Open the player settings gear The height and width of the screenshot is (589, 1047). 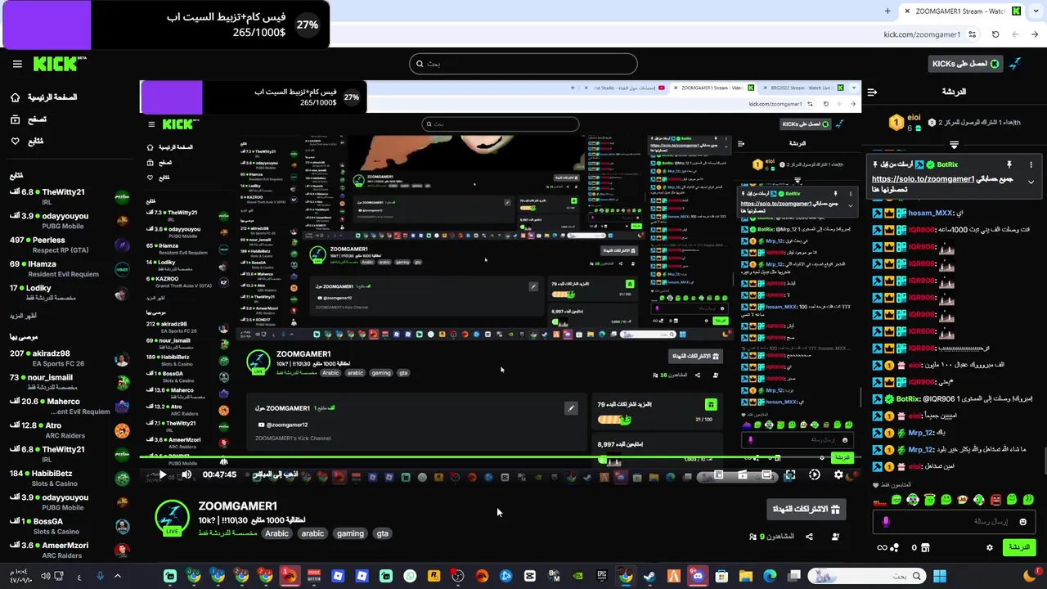(x=838, y=474)
